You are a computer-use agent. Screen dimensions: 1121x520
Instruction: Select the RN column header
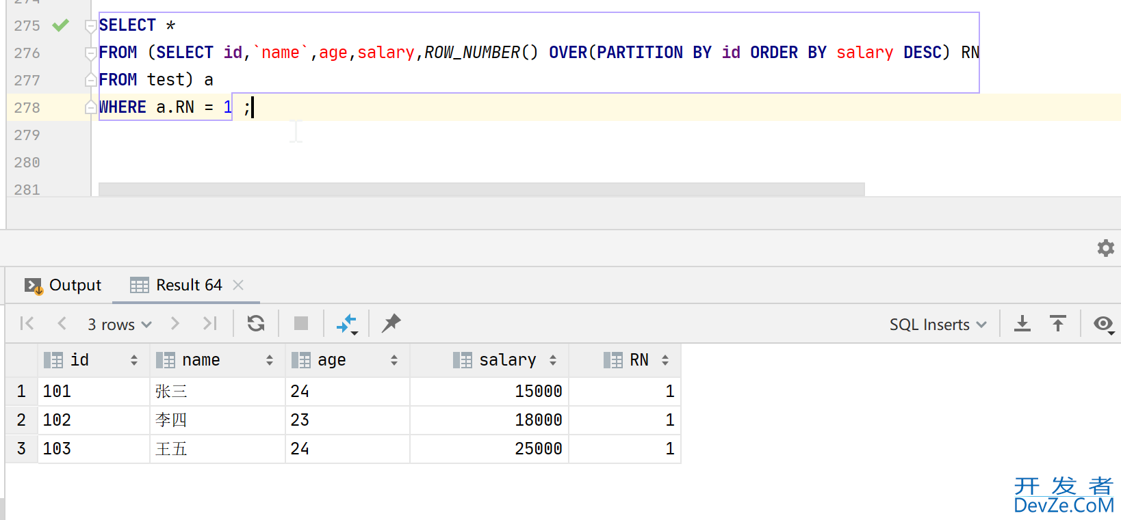pos(625,360)
